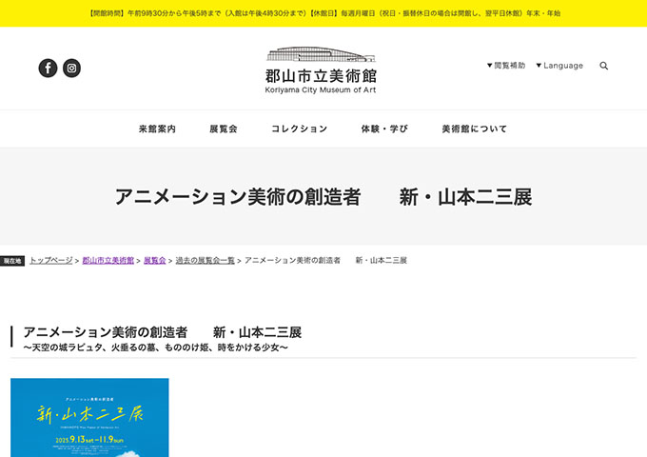Expand the Language dropdown
This screenshot has height=457, width=647.
point(559,66)
